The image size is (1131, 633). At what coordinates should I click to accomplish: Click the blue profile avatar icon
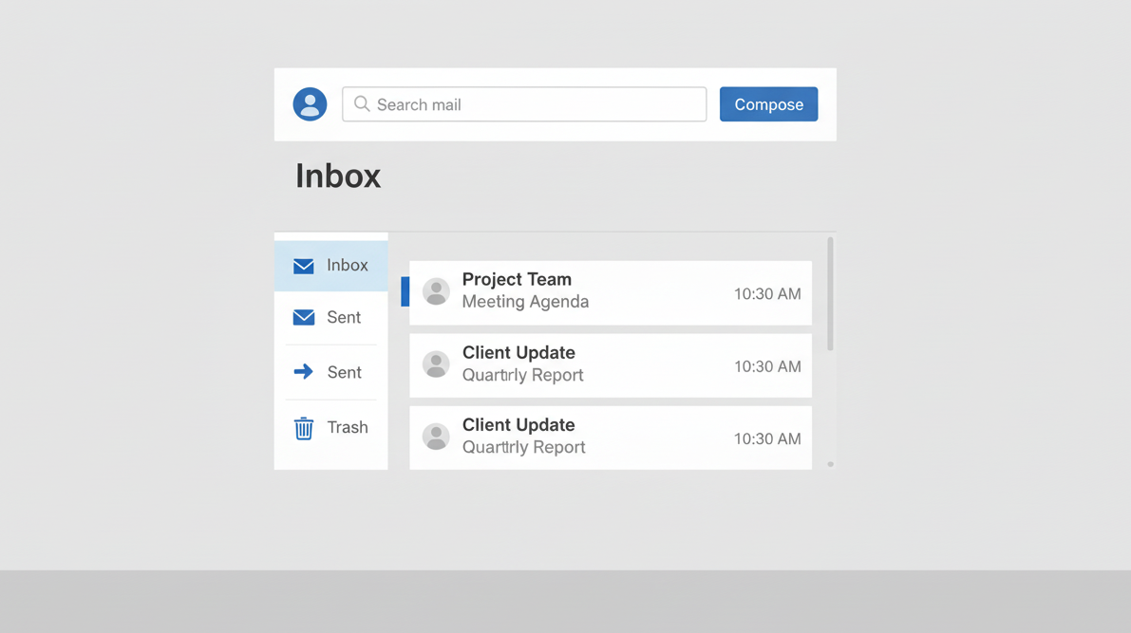310,104
